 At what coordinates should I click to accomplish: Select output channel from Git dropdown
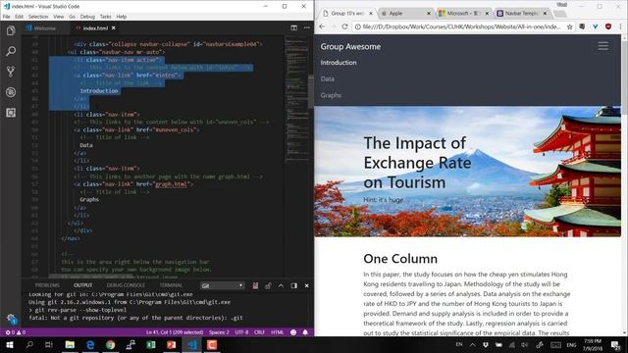223,285
